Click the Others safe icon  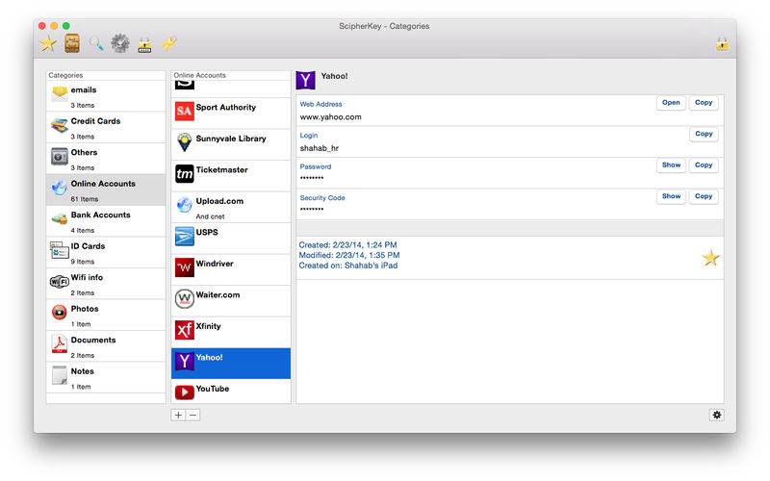tap(60, 157)
